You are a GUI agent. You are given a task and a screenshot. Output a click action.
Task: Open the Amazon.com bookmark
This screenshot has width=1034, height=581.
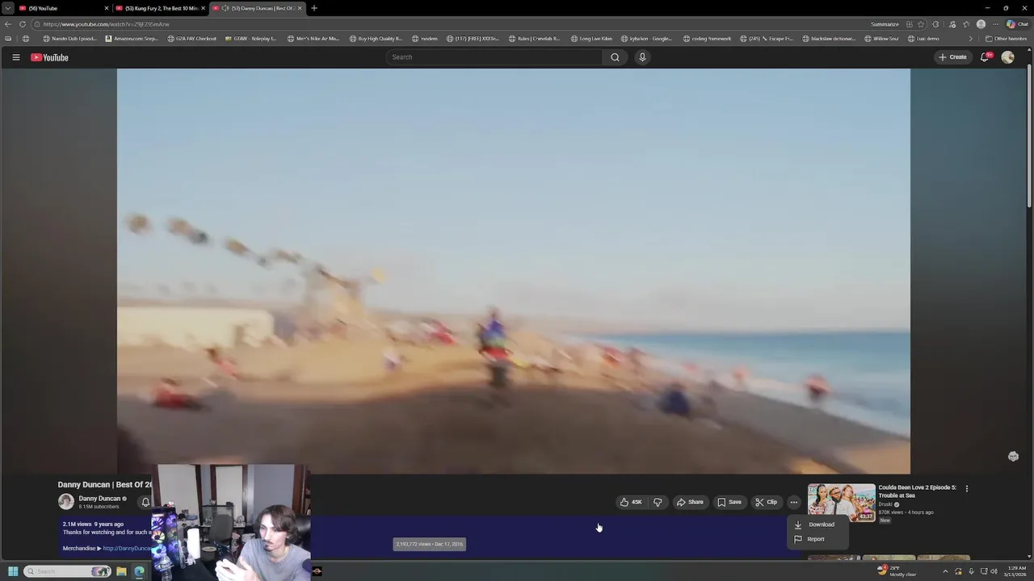point(132,39)
